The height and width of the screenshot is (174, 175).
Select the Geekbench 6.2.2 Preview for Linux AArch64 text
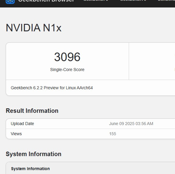(52, 88)
